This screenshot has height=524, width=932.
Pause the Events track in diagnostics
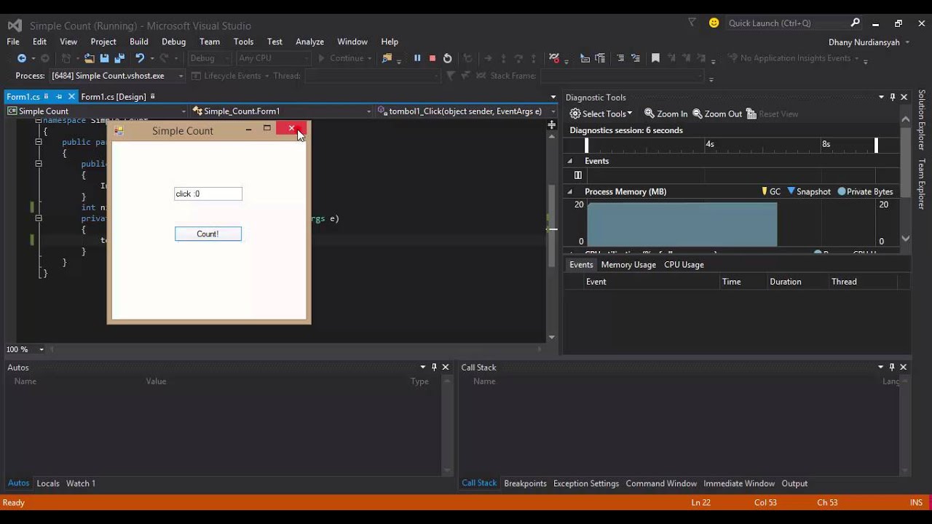coord(578,175)
